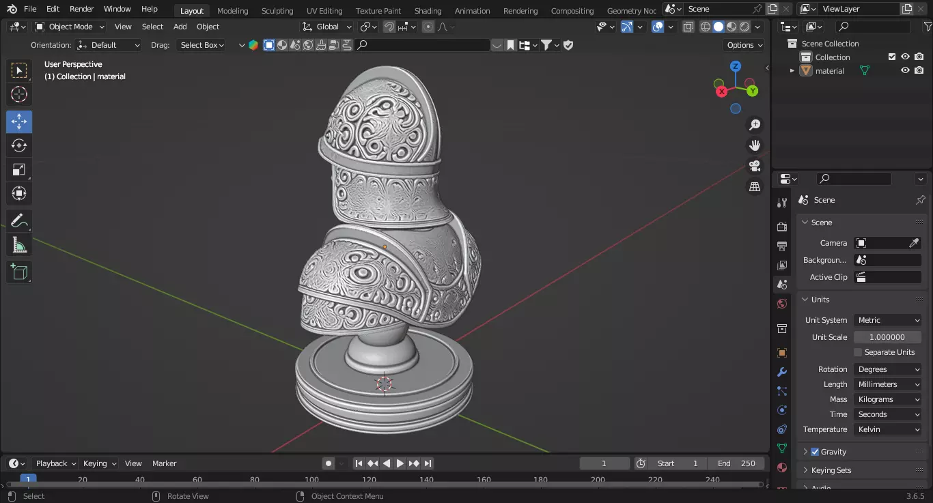The image size is (933, 503).
Task: Open the Orientation Default dropdown
Action: click(109, 45)
